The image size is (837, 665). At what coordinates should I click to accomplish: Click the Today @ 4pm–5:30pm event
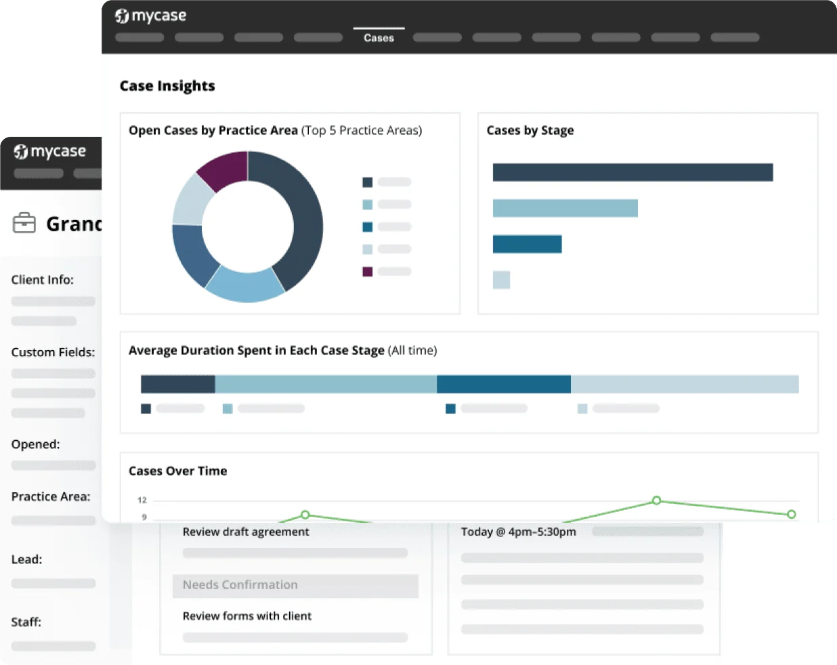[x=519, y=532]
